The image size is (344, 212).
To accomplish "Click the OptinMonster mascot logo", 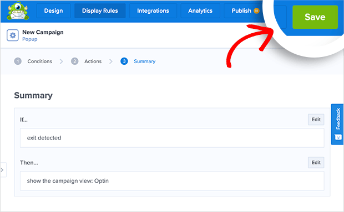I will click(x=18, y=11).
